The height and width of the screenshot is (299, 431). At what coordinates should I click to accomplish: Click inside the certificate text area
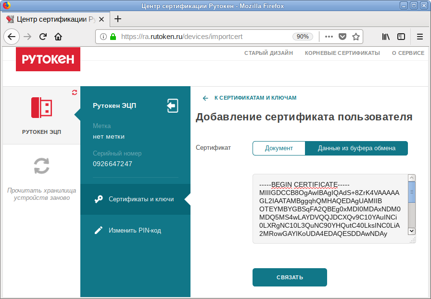coord(330,209)
